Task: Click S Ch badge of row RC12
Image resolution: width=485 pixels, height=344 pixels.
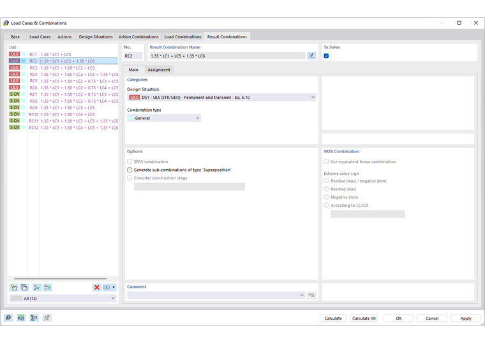Action: [x=14, y=128]
